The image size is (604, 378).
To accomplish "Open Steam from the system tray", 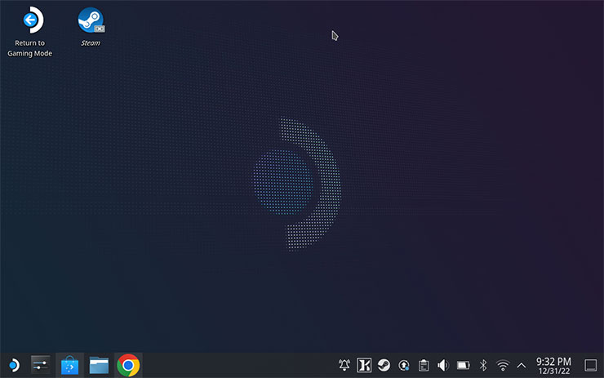I will [384, 365].
